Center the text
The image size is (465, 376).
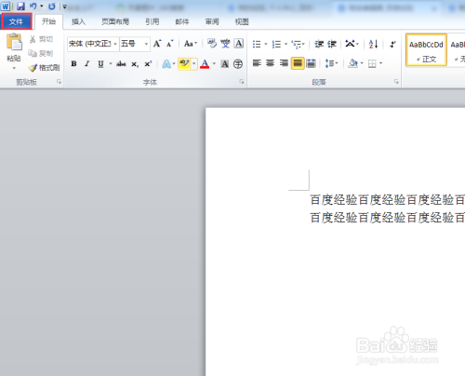(270, 63)
